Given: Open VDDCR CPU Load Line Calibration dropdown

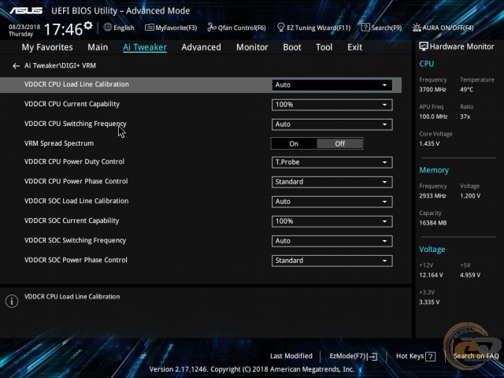Looking at the screenshot, I should point(332,85).
